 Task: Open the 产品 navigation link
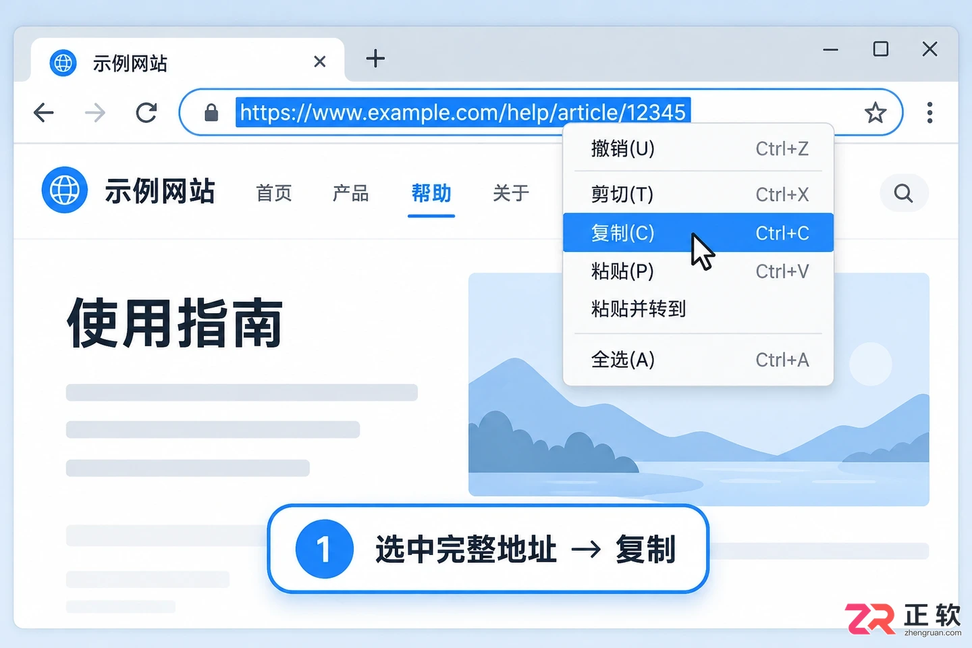point(351,194)
